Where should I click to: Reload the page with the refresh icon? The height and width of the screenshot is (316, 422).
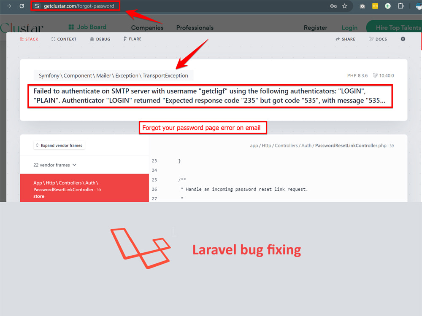(x=22, y=6)
